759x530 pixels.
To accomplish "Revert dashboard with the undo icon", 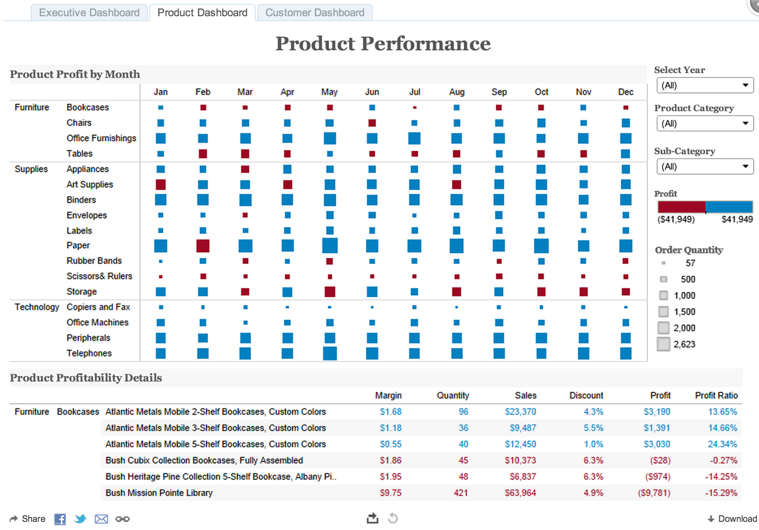I will pos(393,519).
